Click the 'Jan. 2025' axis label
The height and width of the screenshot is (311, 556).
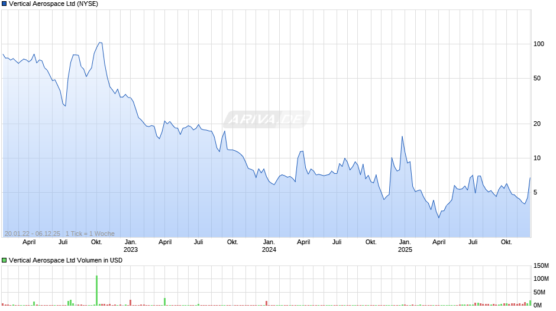[x=405, y=246]
